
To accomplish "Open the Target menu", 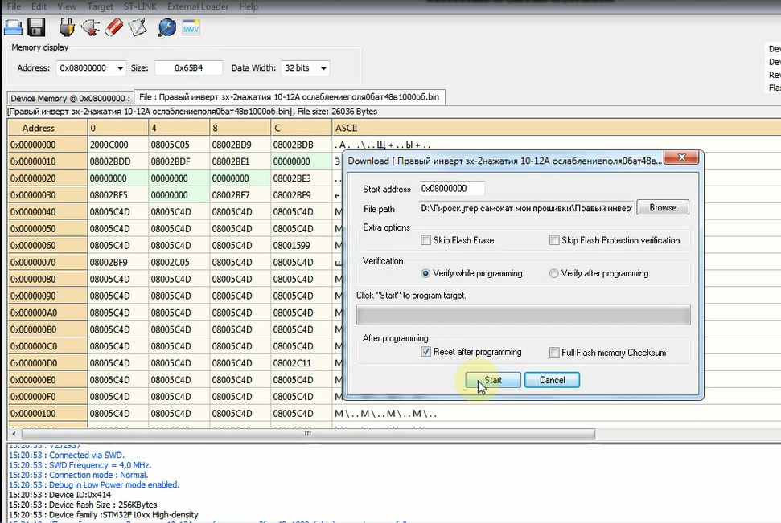I will pyautogui.click(x=100, y=6).
